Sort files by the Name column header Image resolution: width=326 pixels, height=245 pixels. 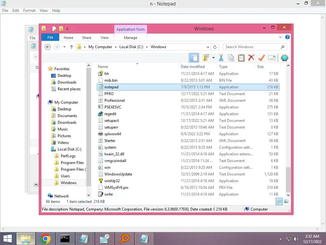(137, 66)
